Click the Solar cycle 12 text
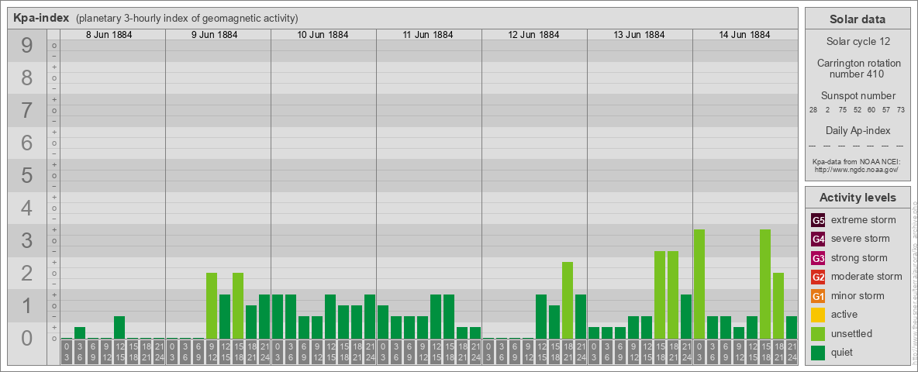The image size is (918, 372). pyautogui.click(x=857, y=42)
